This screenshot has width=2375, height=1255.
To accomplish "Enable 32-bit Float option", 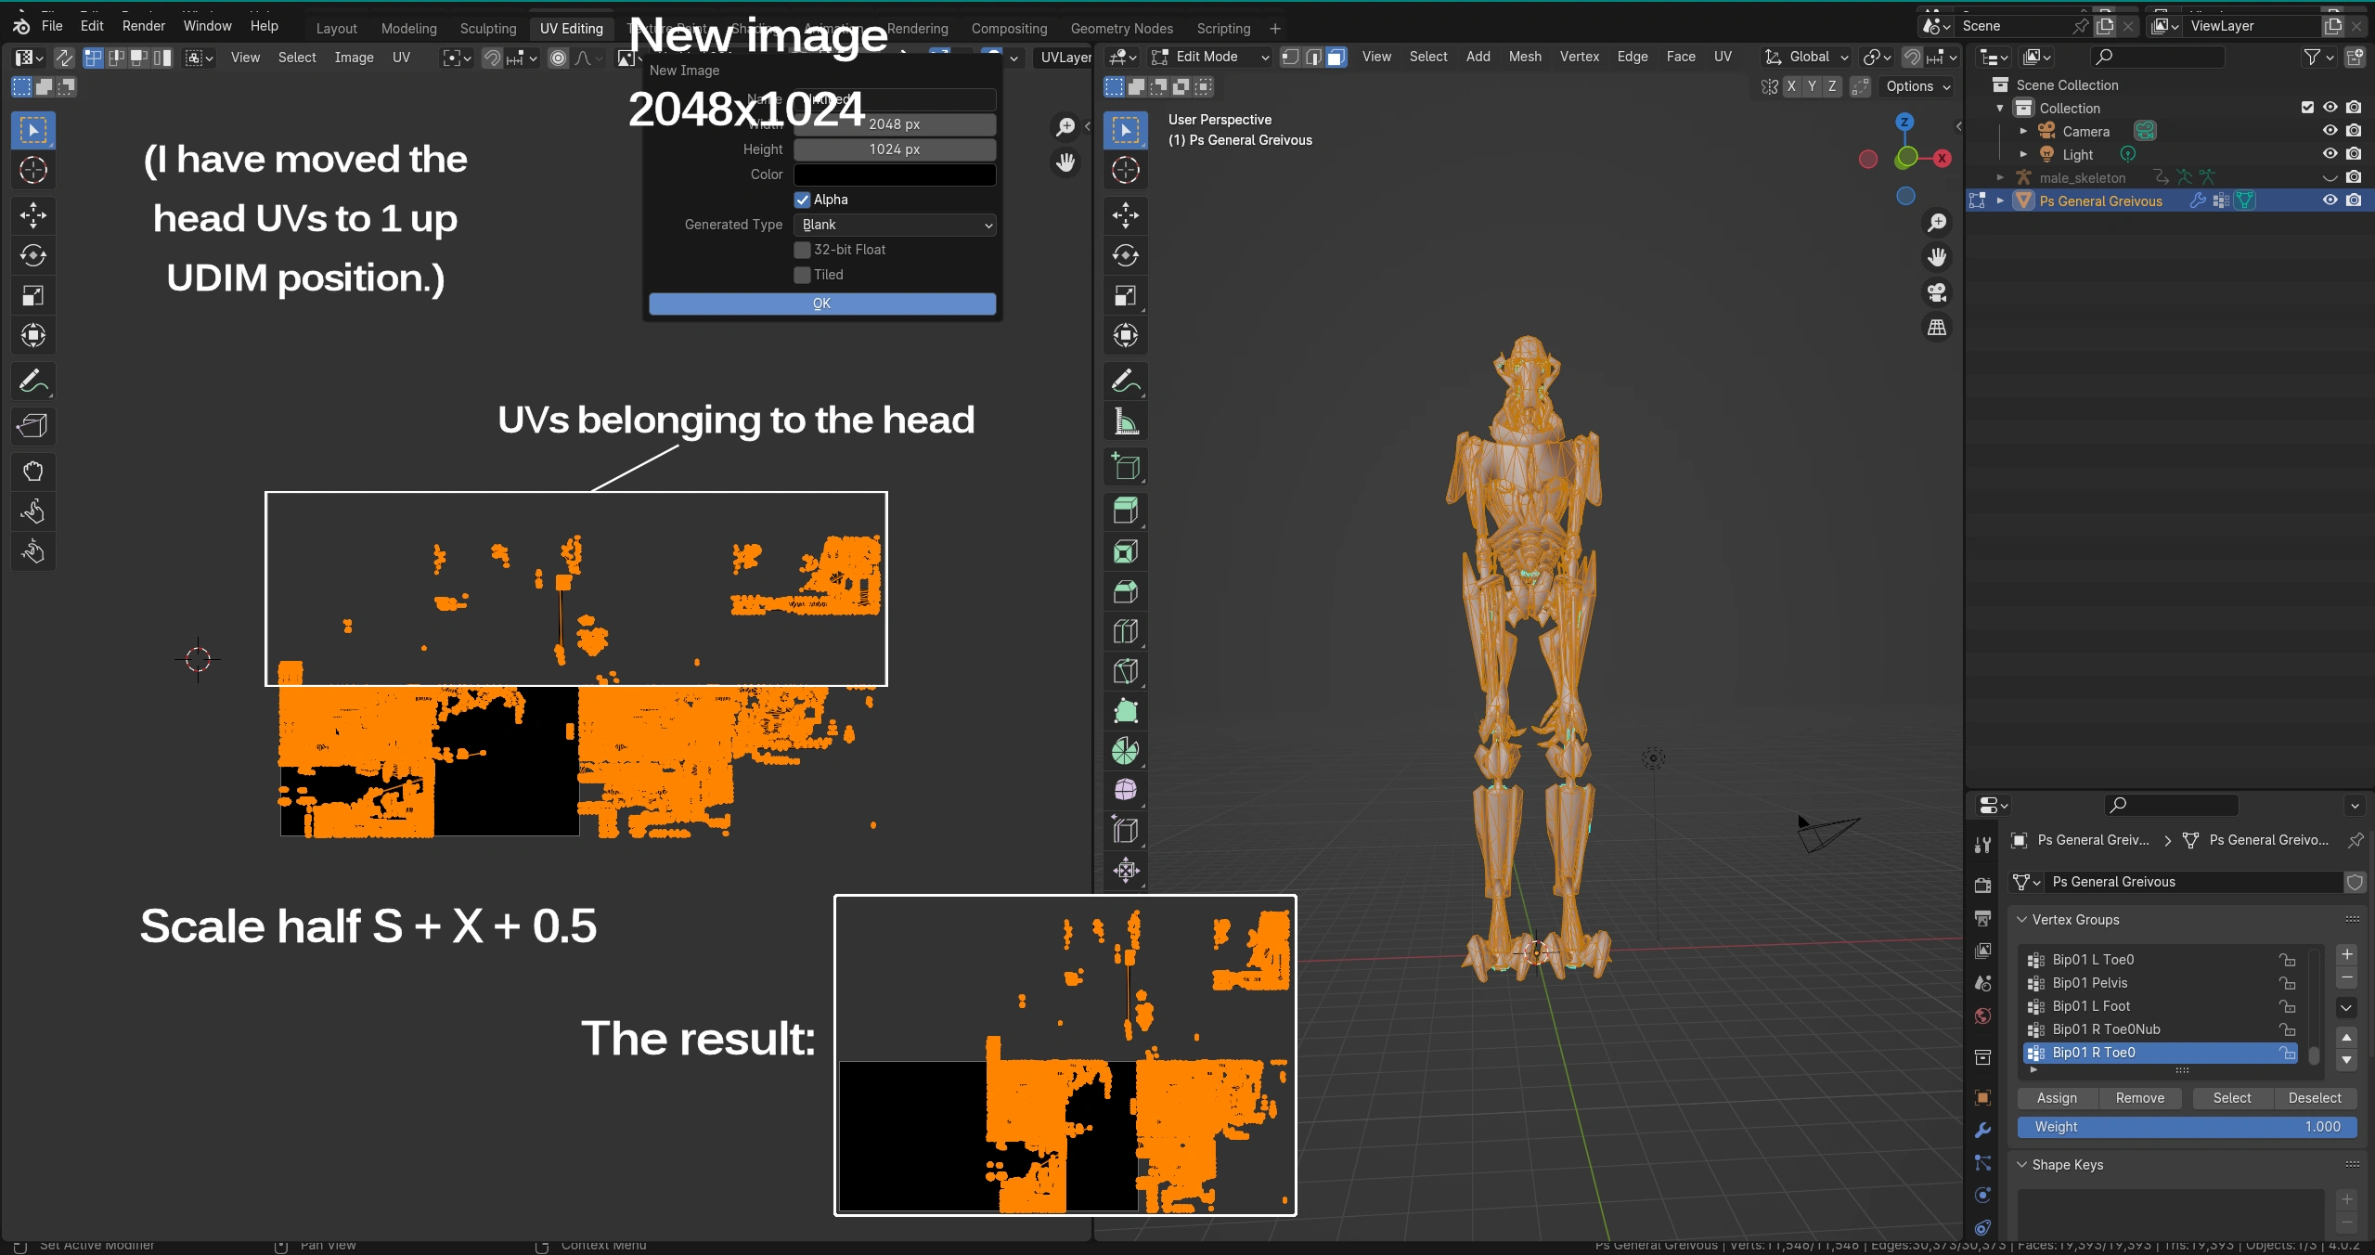I will click(x=803, y=250).
